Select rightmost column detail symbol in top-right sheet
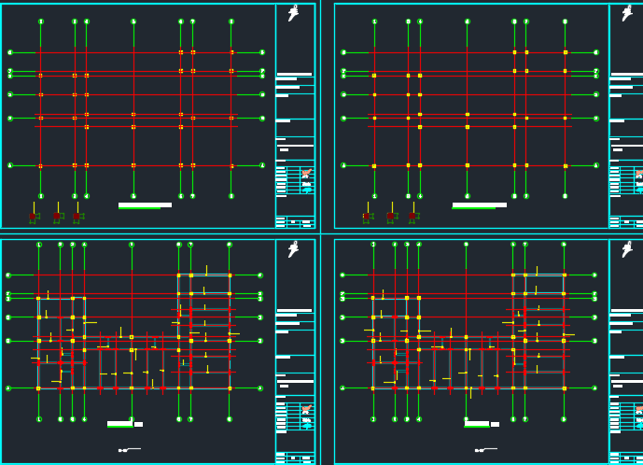 coord(413,214)
